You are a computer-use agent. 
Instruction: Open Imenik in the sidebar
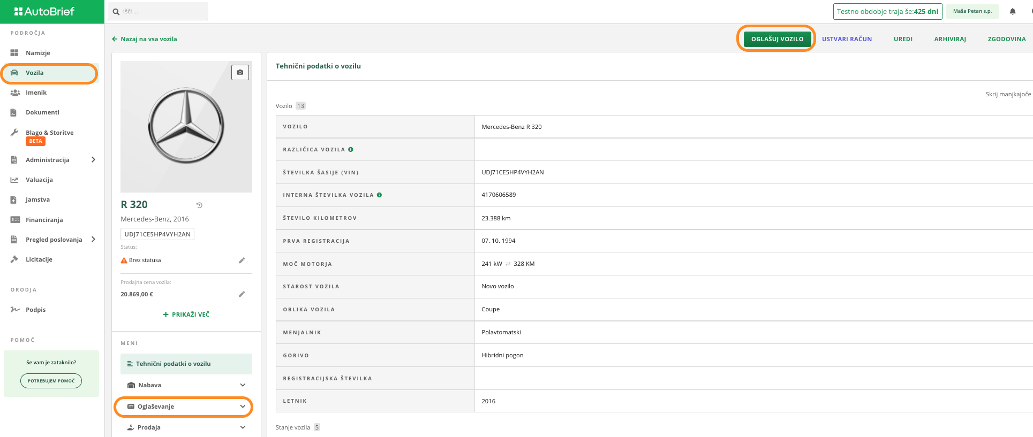coord(36,93)
